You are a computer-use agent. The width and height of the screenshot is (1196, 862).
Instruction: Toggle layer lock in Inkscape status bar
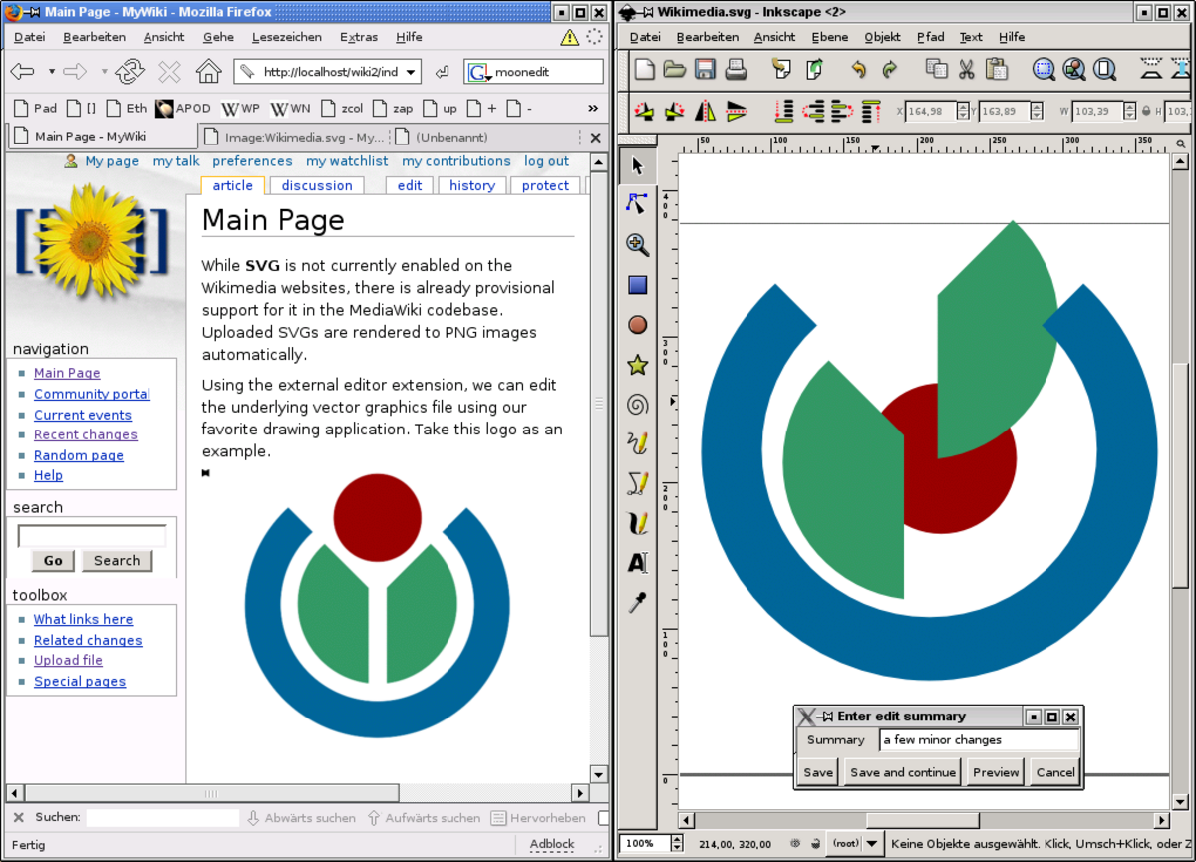816,844
